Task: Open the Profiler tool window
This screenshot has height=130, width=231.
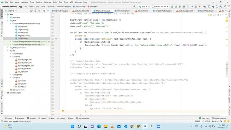Action: tap(61, 118)
